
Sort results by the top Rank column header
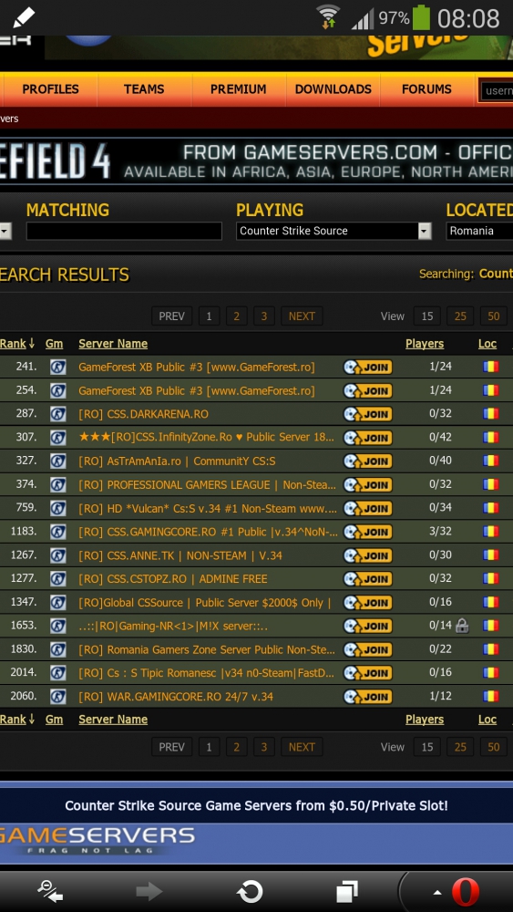(x=17, y=344)
